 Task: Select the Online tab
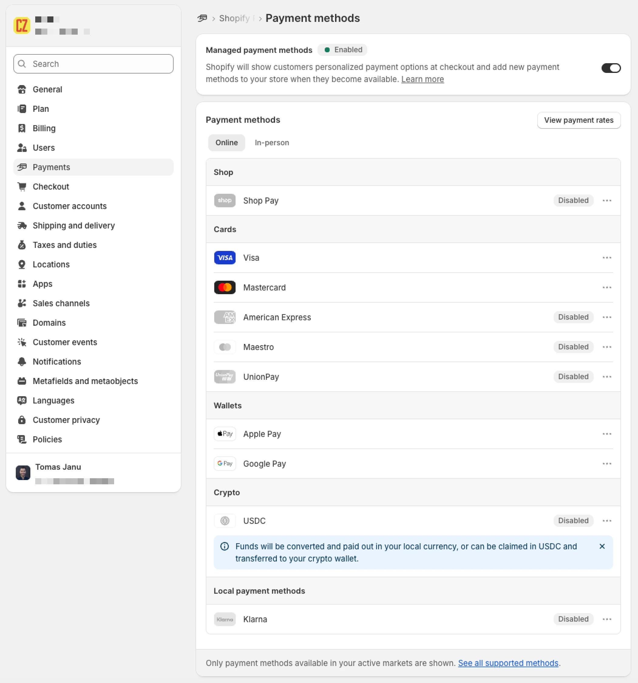(226, 142)
